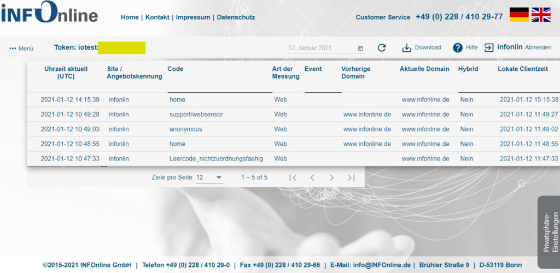
Task: Select row with code anonymous
Action: click(x=294, y=129)
